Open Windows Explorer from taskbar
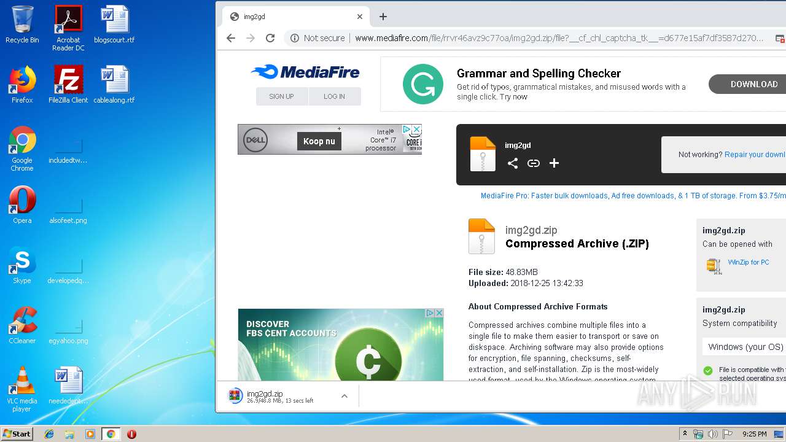Image resolution: width=786 pixels, height=442 pixels. point(69,434)
